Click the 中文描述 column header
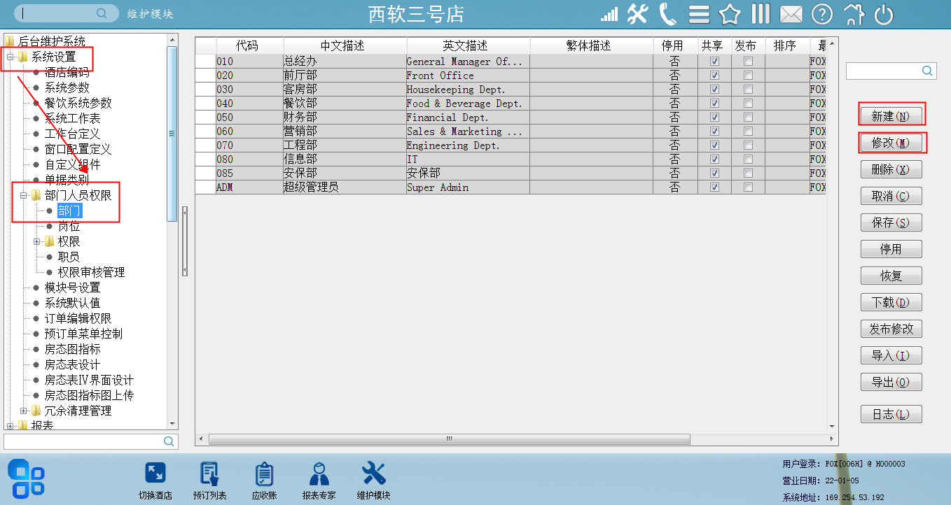Image resolution: width=951 pixels, height=505 pixels. click(x=343, y=45)
